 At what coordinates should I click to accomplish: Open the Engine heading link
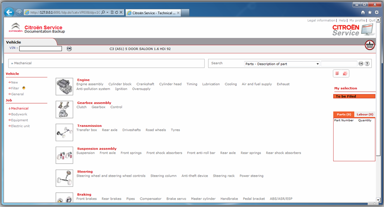[83, 80]
